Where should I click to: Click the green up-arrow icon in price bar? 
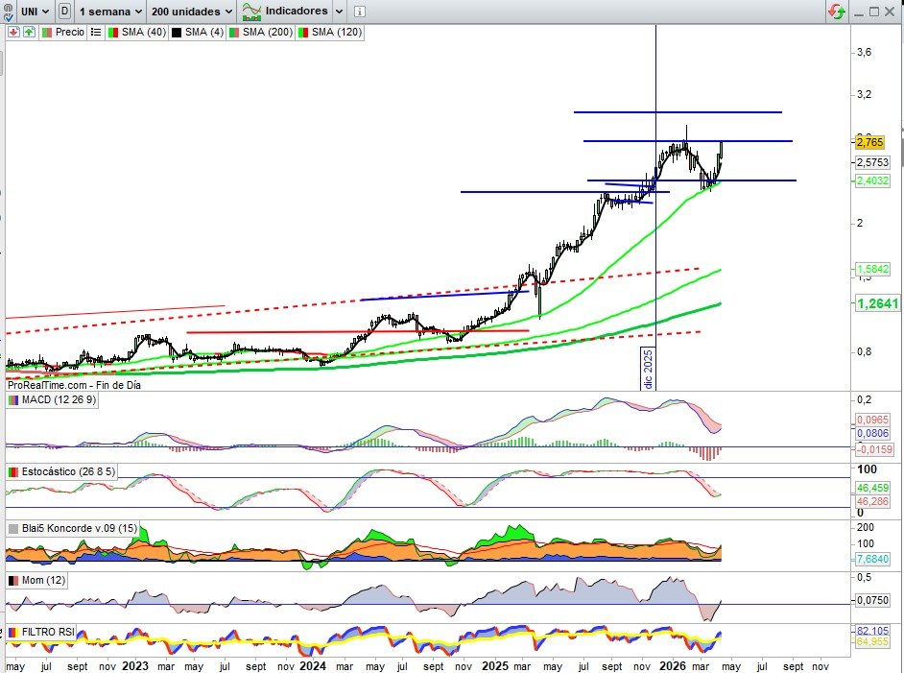click(x=29, y=33)
